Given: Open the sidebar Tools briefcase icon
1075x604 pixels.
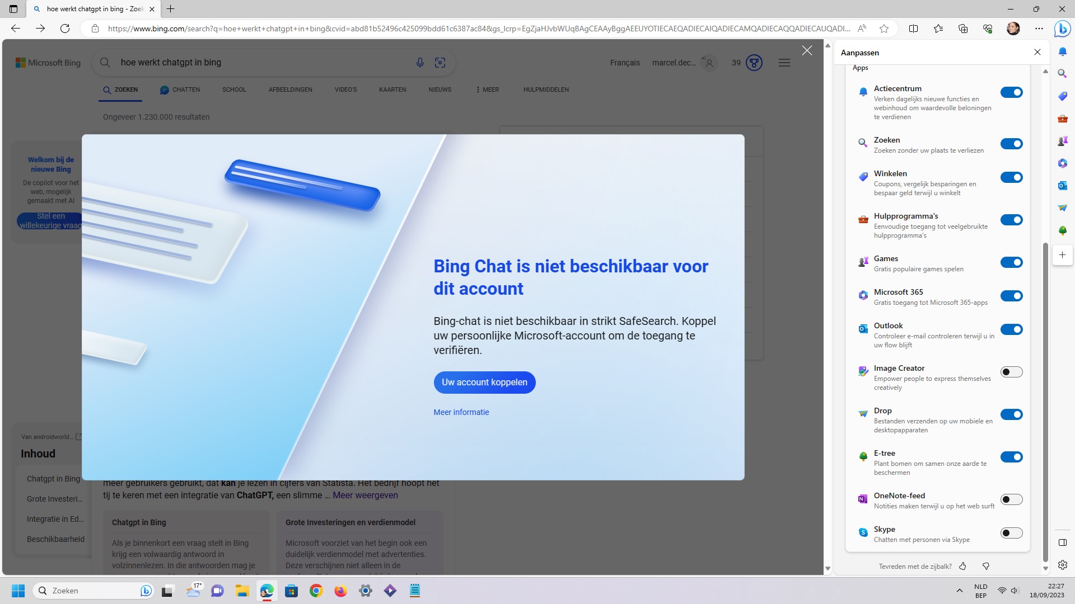Looking at the screenshot, I should tap(1063, 119).
